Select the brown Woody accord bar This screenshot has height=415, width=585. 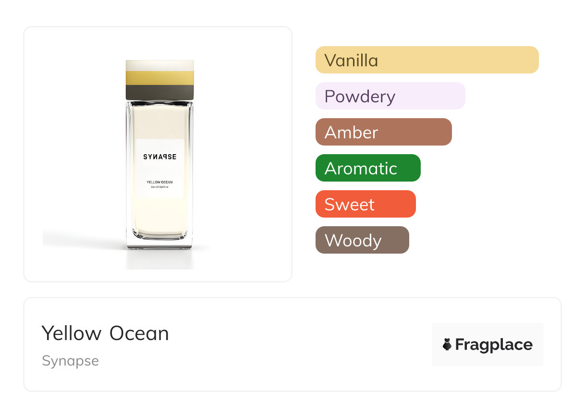click(x=362, y=240)
